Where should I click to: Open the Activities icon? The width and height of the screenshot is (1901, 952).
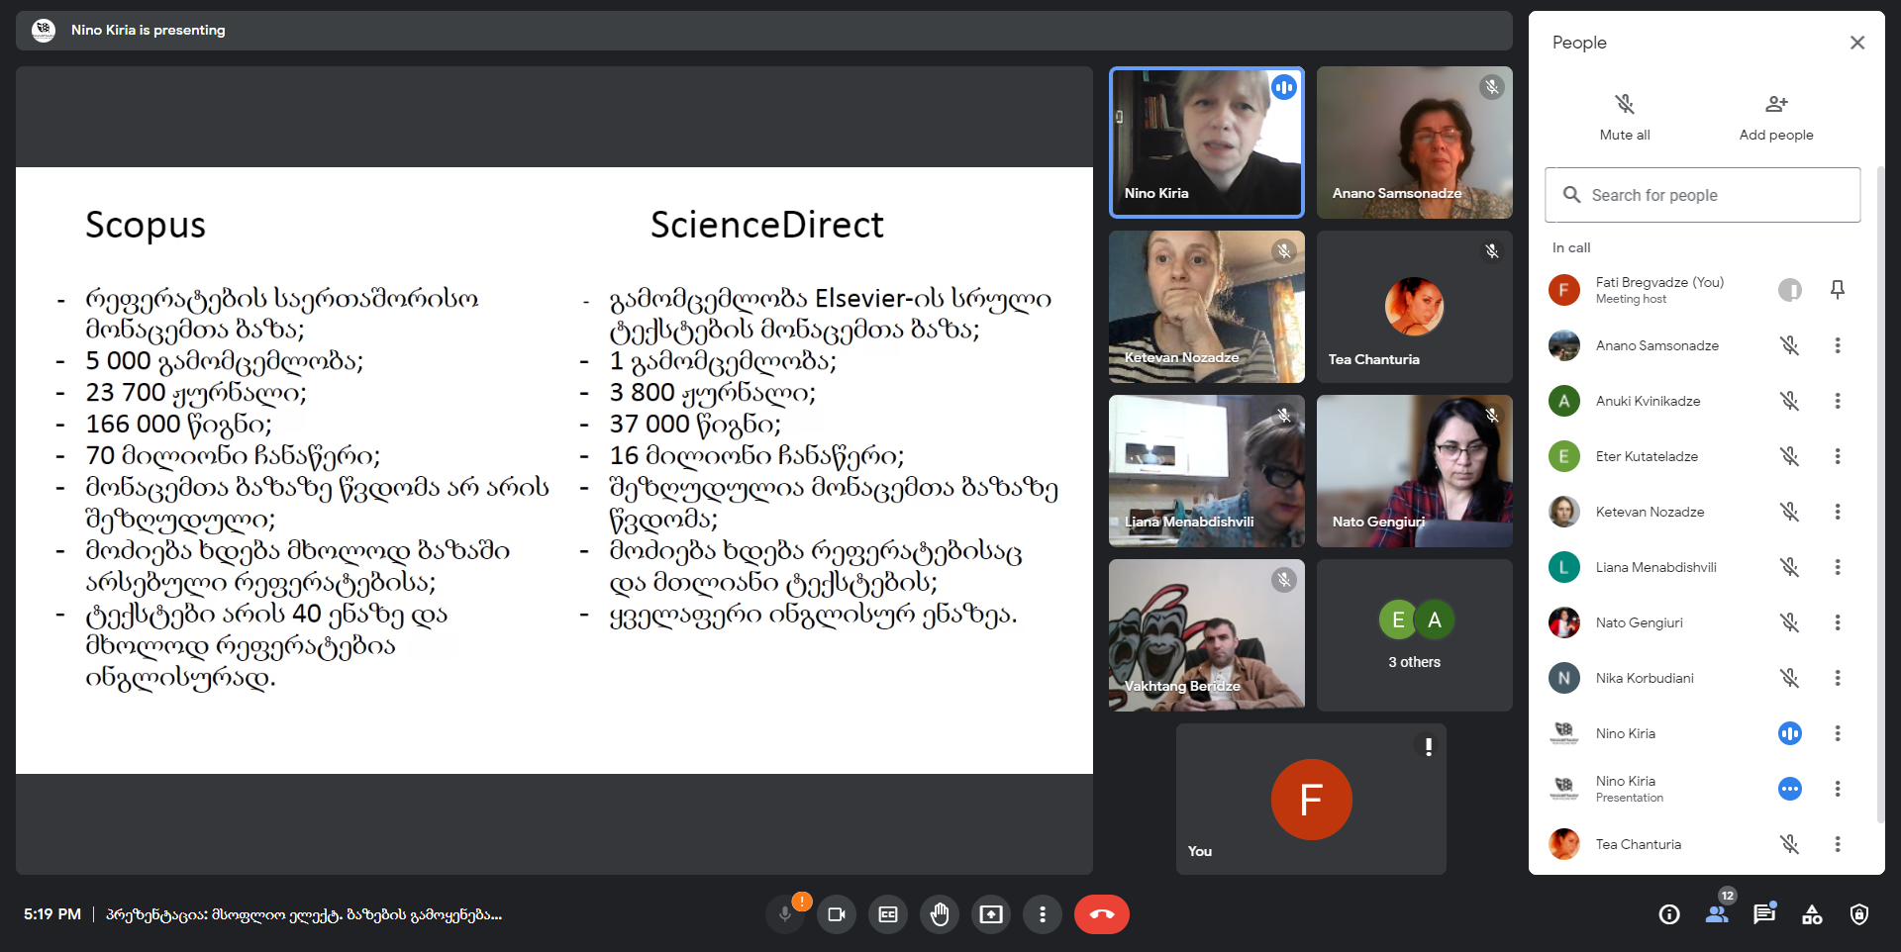click(1812, 914)
